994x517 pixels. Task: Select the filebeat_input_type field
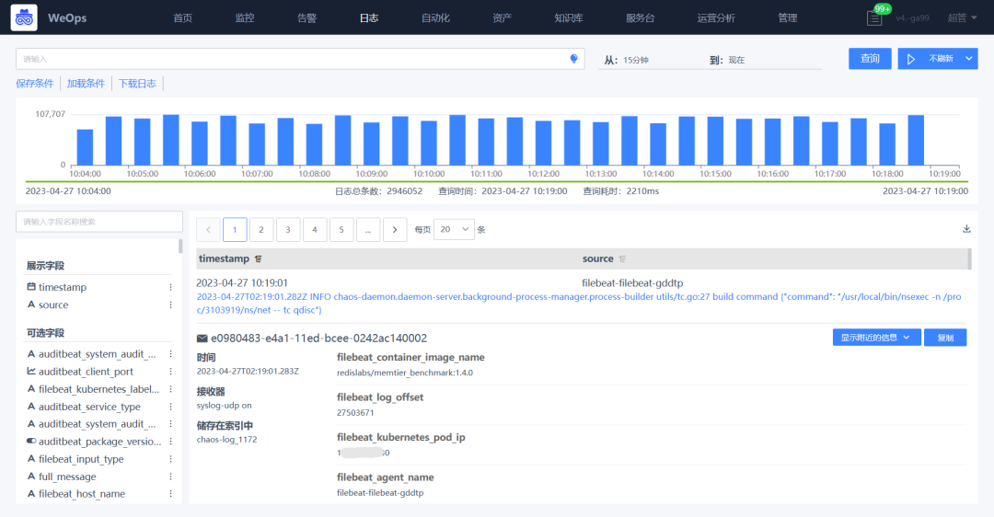point(81,459)
